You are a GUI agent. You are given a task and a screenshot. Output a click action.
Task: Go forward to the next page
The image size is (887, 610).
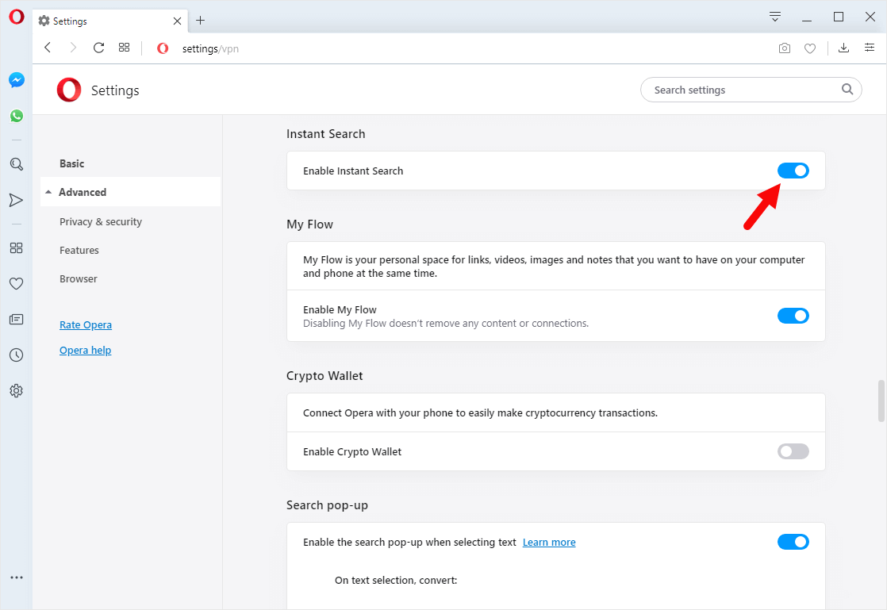point(73,48)
